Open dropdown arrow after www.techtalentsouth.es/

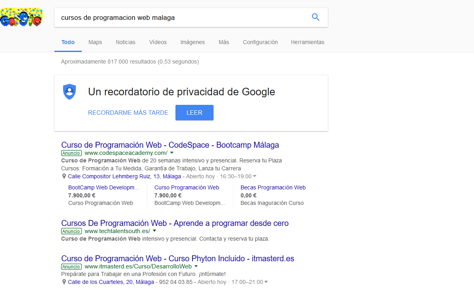(x=154, y=231)
